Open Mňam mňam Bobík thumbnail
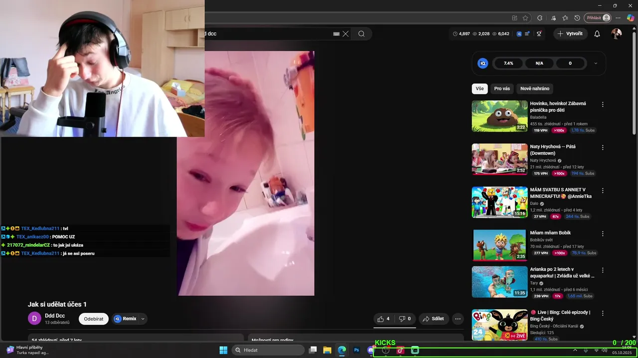The image size is (638, 358). tap(499, 245)
